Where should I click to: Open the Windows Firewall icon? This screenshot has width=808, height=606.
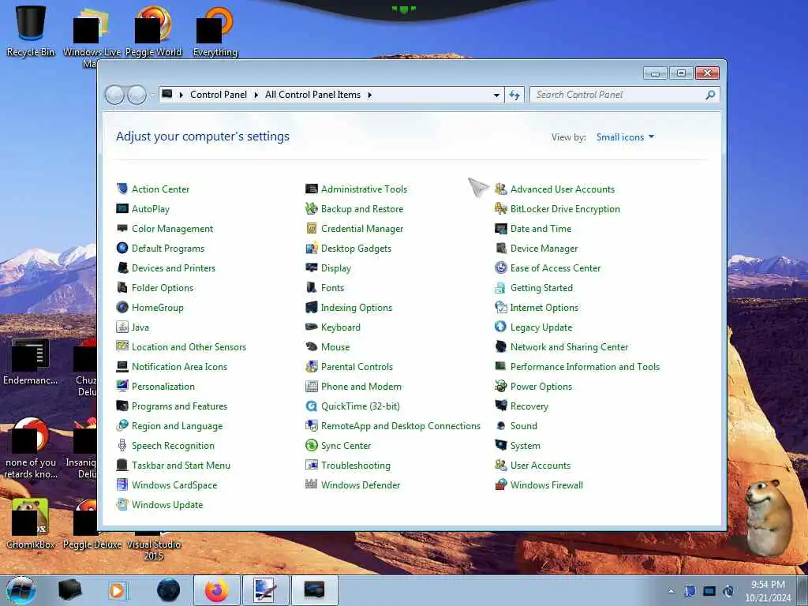point(501,484)
